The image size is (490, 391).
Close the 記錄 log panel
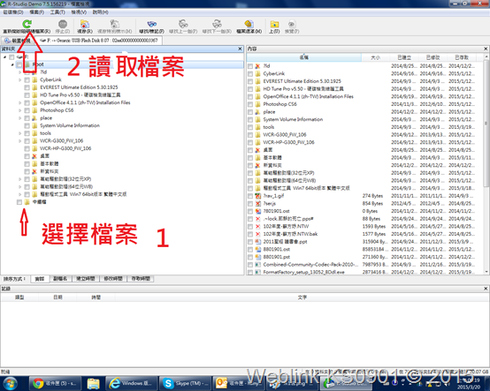pos(486,289)
